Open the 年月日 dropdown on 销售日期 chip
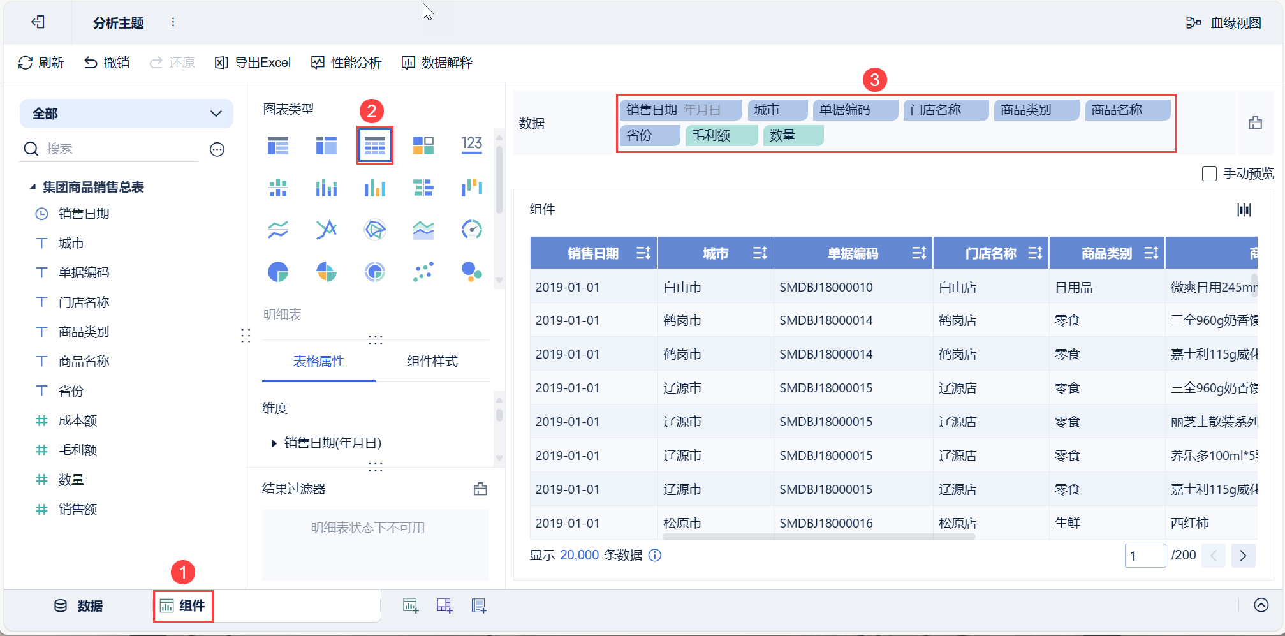1285x636 pixels. pos(702,110)
